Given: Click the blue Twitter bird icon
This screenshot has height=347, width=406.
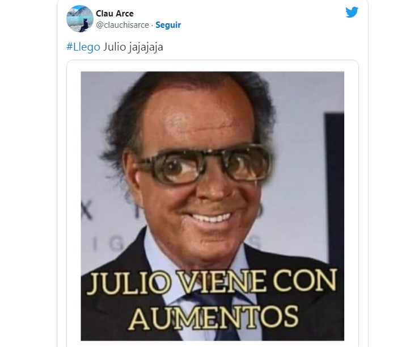Looking at the screenshot, I should (352, 12).
